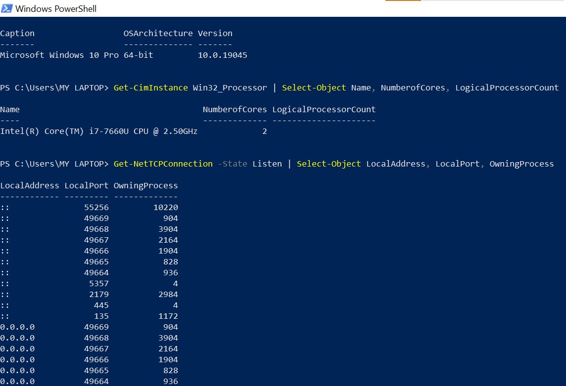The width and height of the screenshot is (566, 386).
Task: Click the 64-bit architecture value
Action: coord(139,55)
